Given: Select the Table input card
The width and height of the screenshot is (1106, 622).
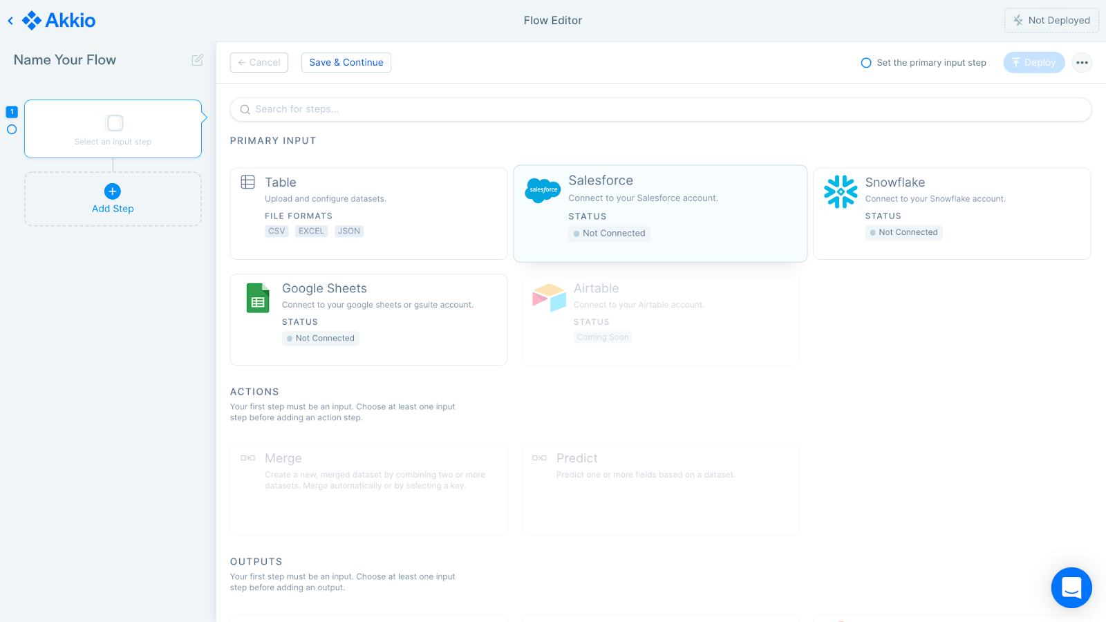Looking at the screenshot, I should click(x=368, y=214).
